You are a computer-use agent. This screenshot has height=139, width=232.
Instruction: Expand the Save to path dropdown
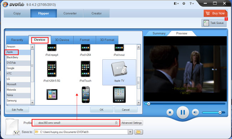pyautogui.click(x=130, y=132)
